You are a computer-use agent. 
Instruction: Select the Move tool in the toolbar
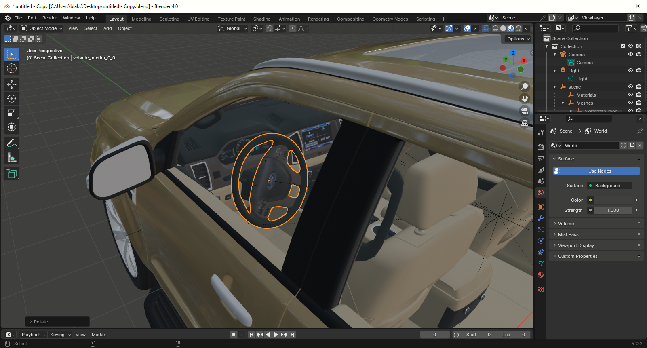(12, 84)
